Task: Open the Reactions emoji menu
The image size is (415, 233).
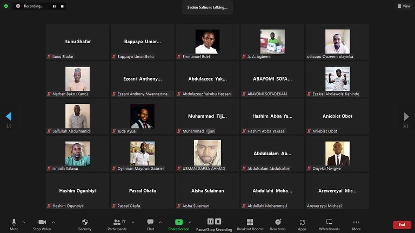Action: click(278, 222)
